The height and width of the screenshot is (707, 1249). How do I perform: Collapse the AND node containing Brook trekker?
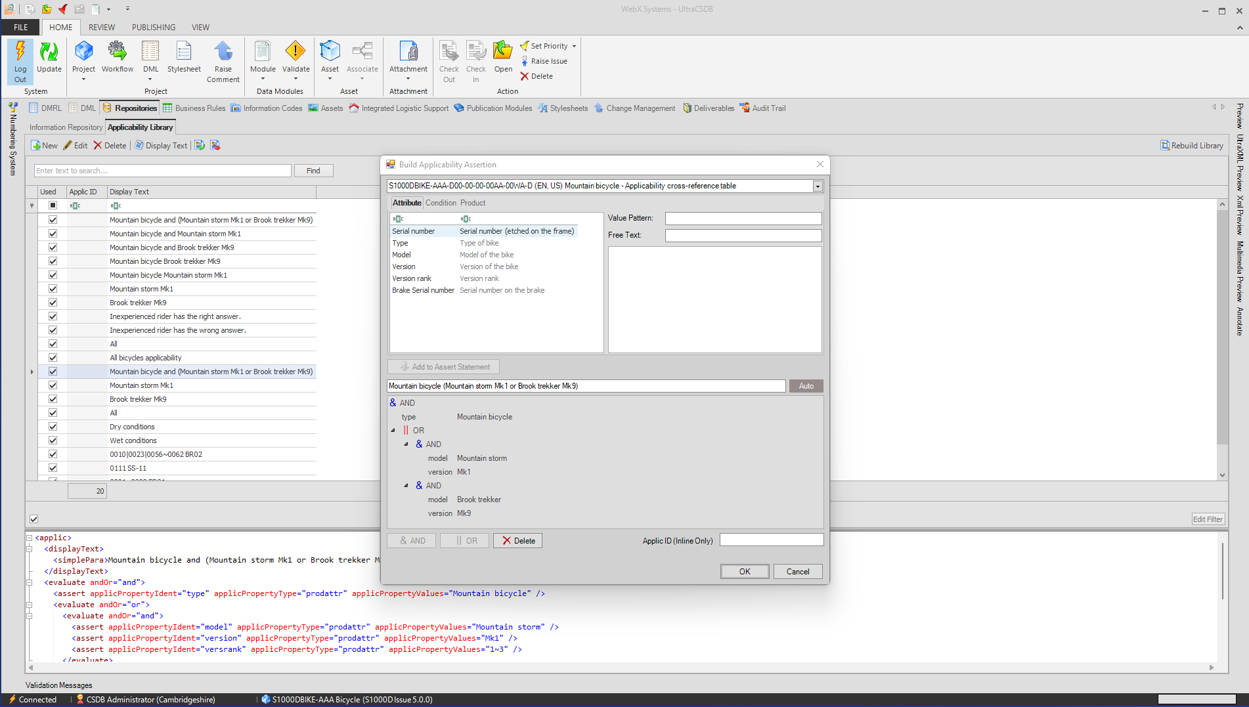click(x=406, y=486)
